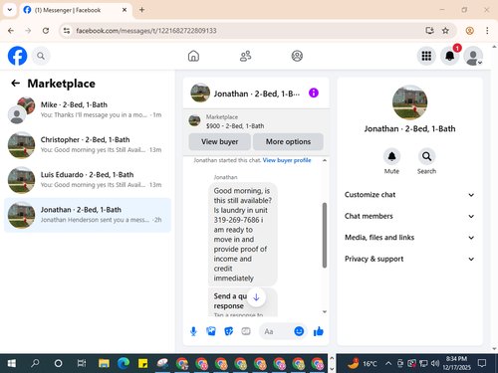Bookmark this page with the star icon

[445, 31]
